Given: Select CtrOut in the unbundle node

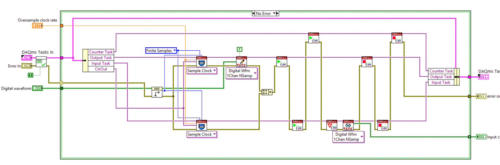Looking at the screenshot, I should click(101, 69).
